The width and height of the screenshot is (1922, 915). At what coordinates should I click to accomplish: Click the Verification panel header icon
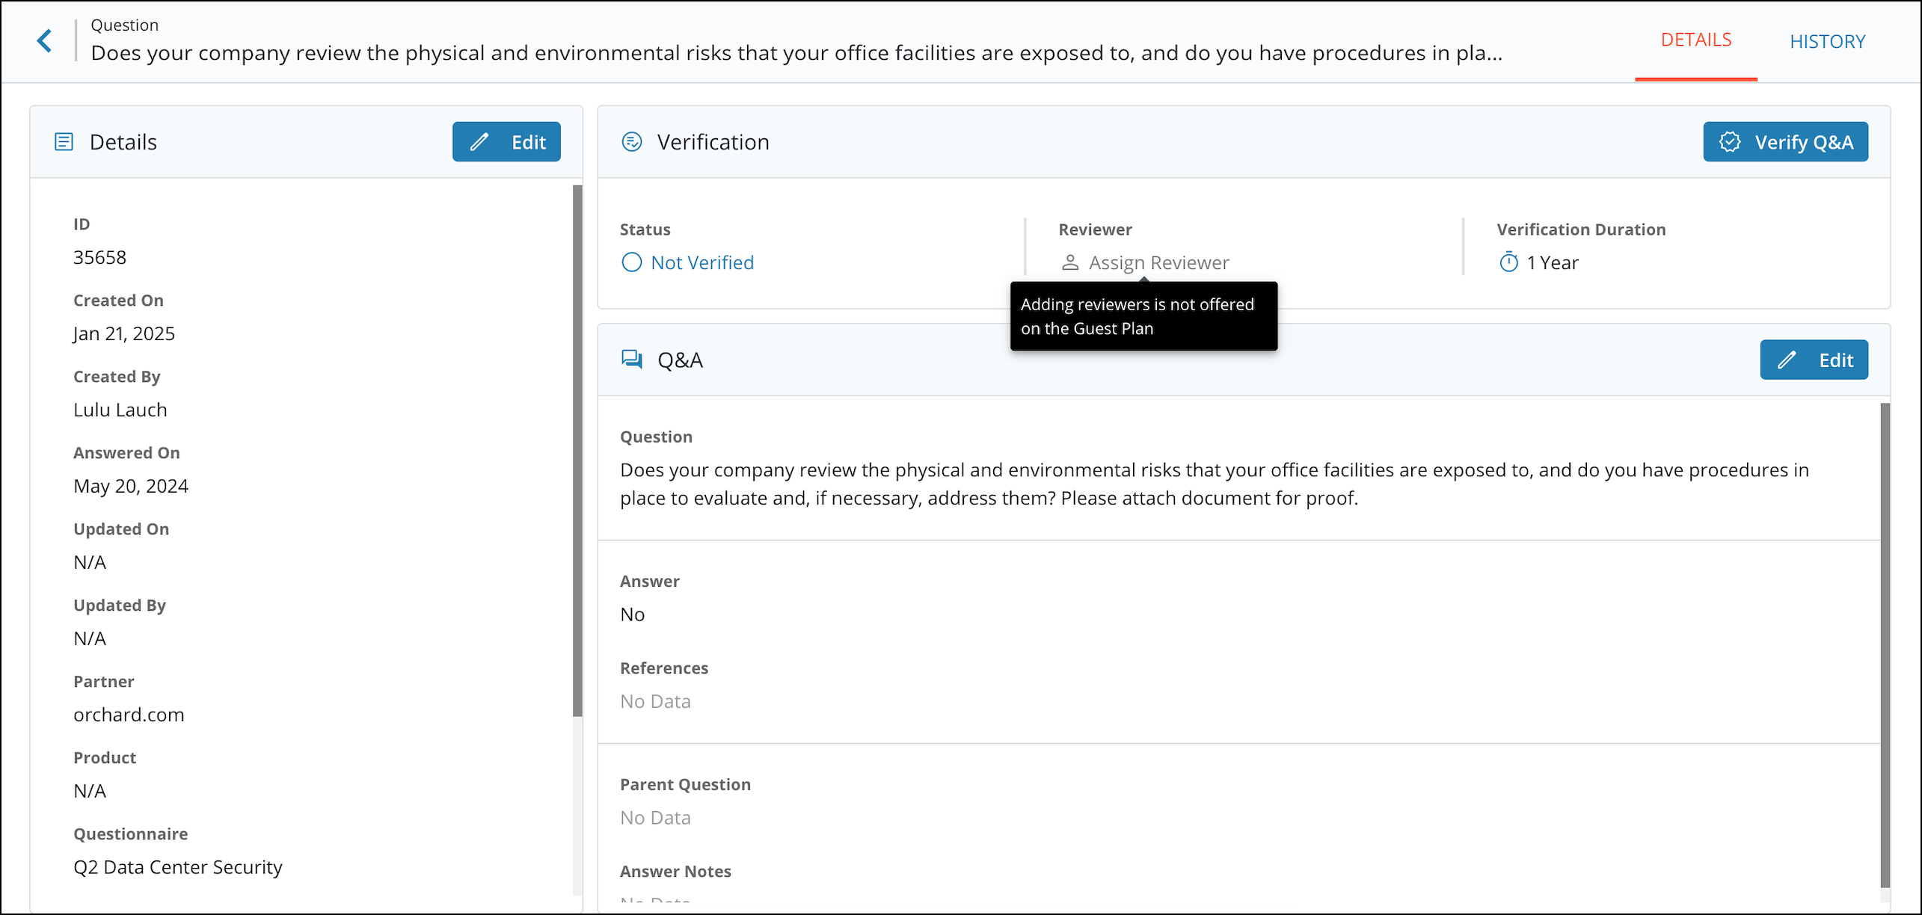click(632, 142)
